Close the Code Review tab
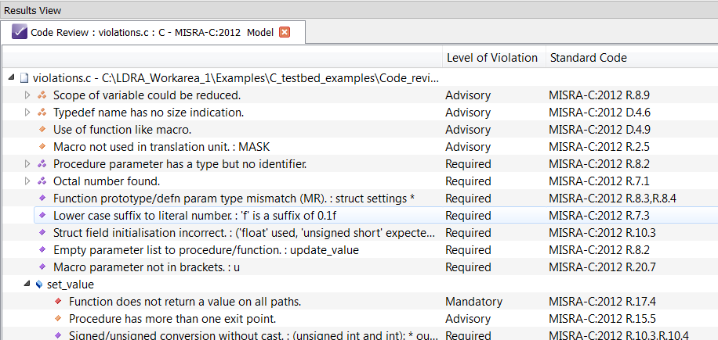718x340 pixels. click(285, 32)
